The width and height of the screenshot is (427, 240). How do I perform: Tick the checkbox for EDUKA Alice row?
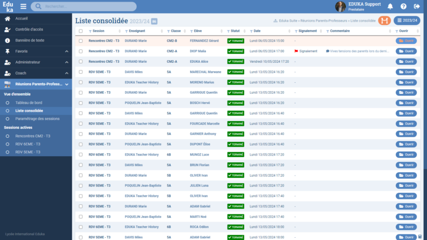(81, 62)
